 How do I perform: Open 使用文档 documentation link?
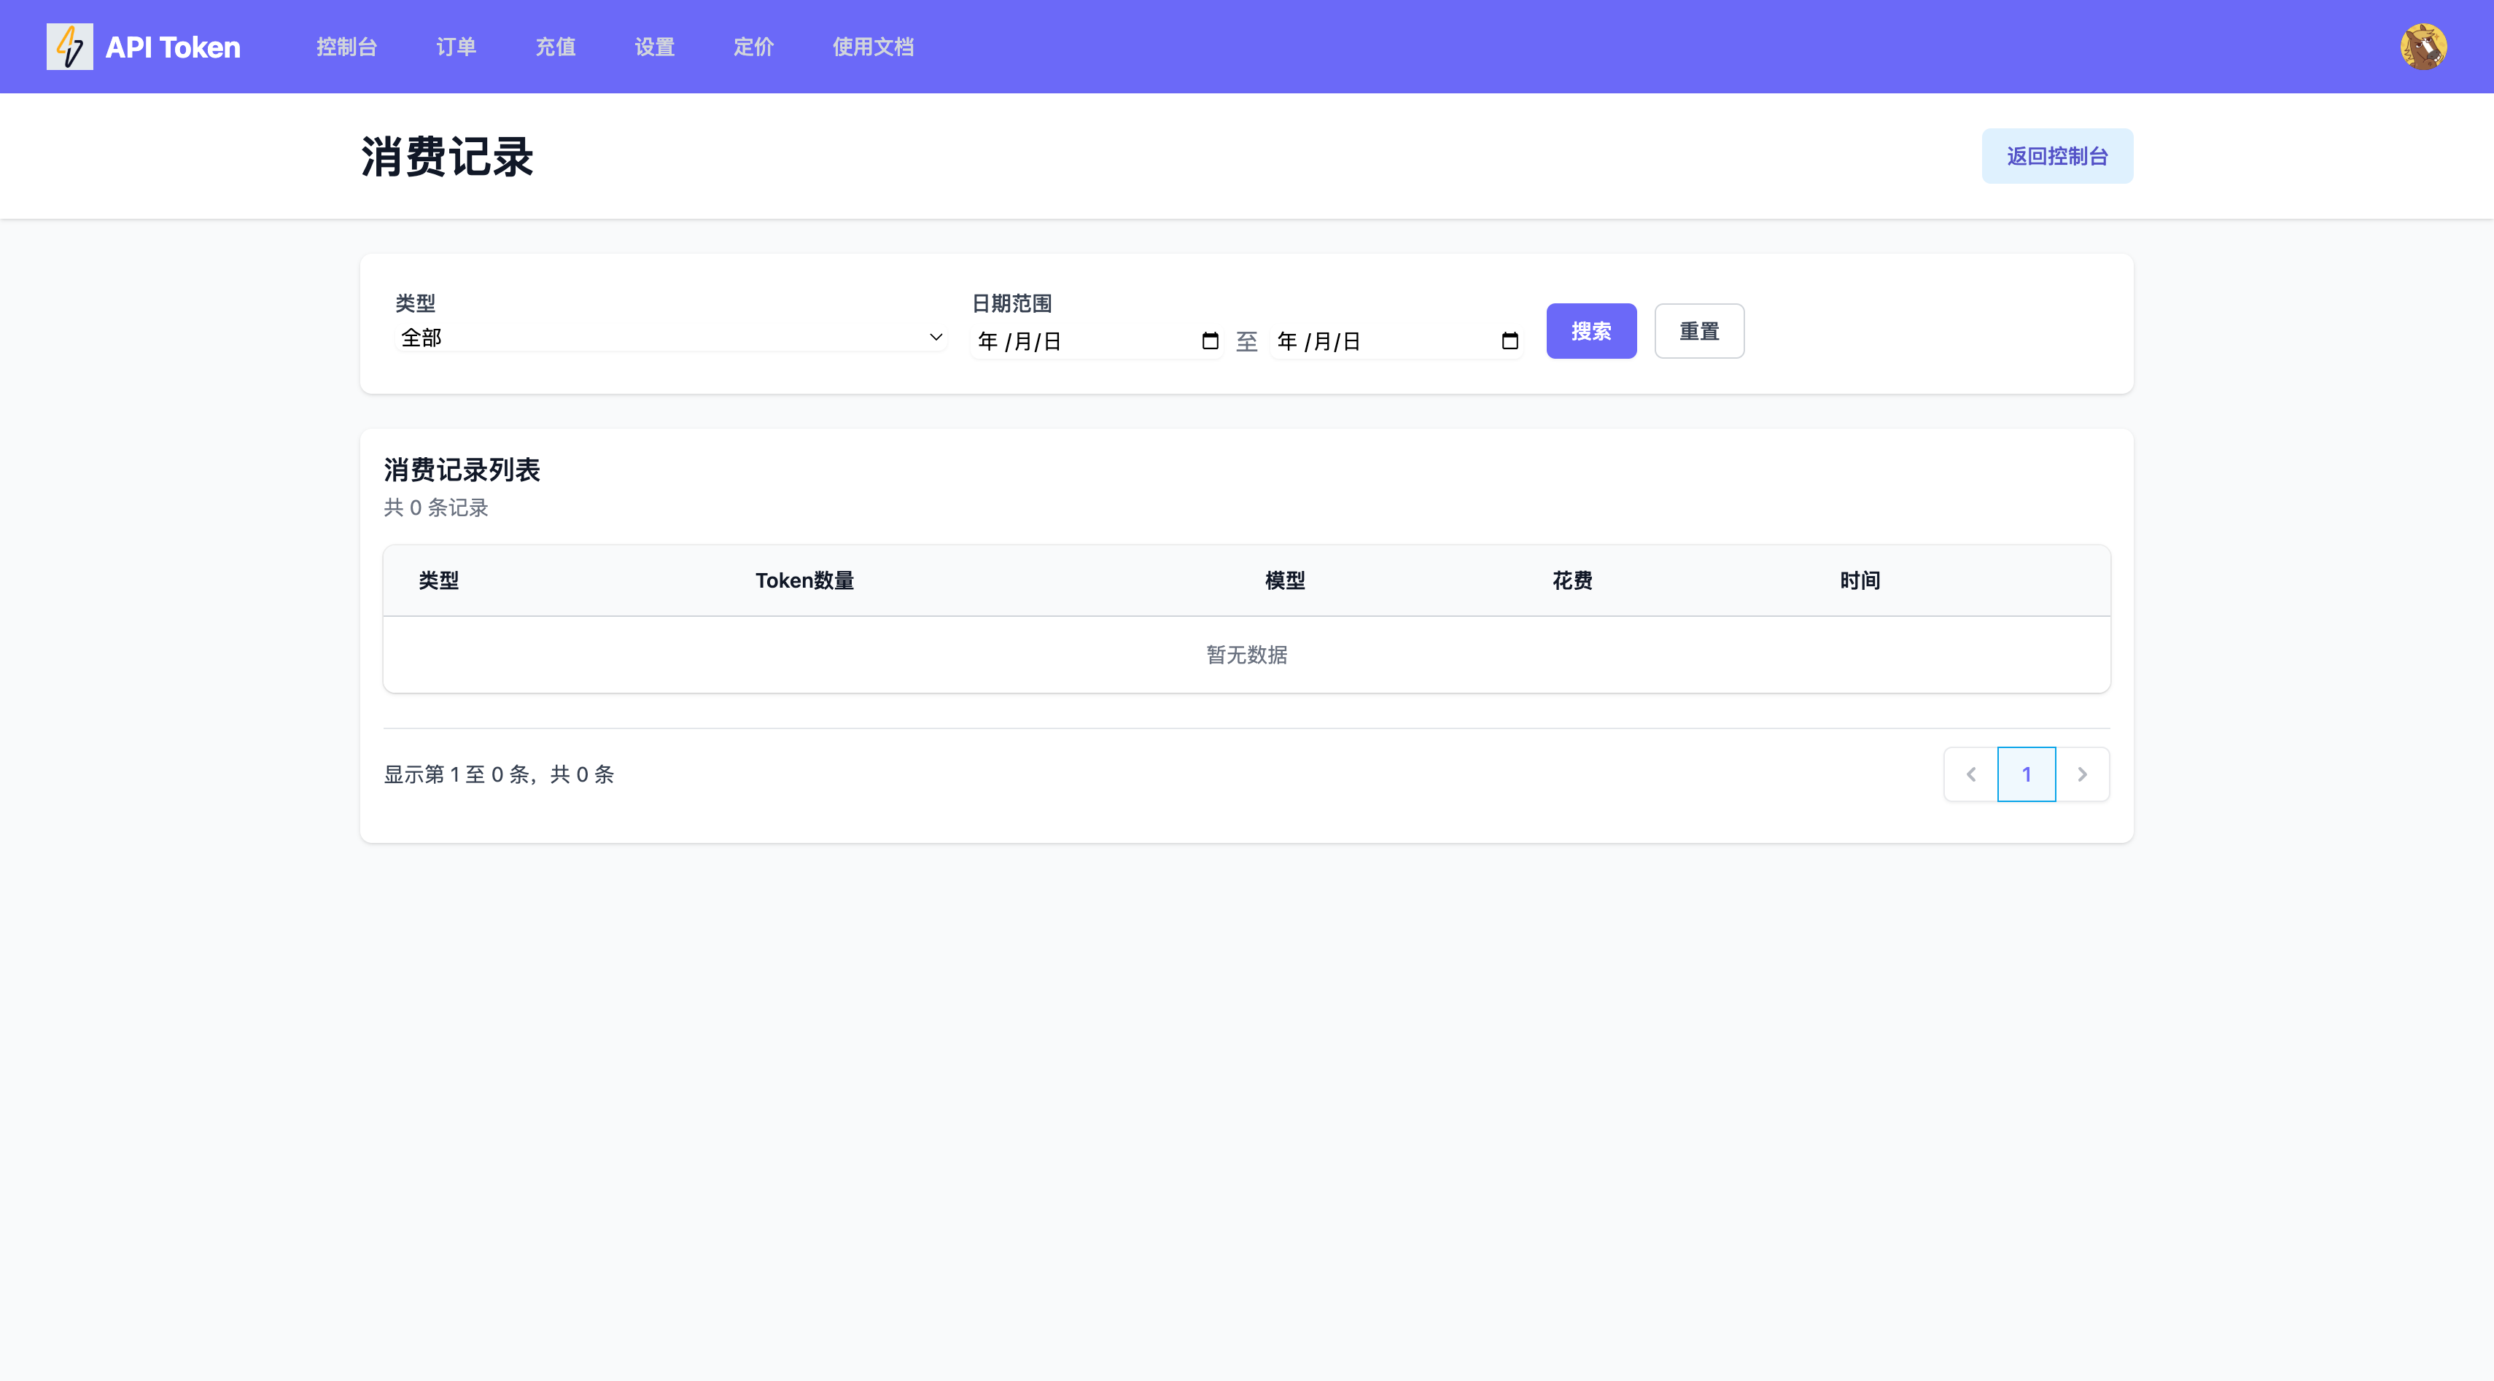872,47
